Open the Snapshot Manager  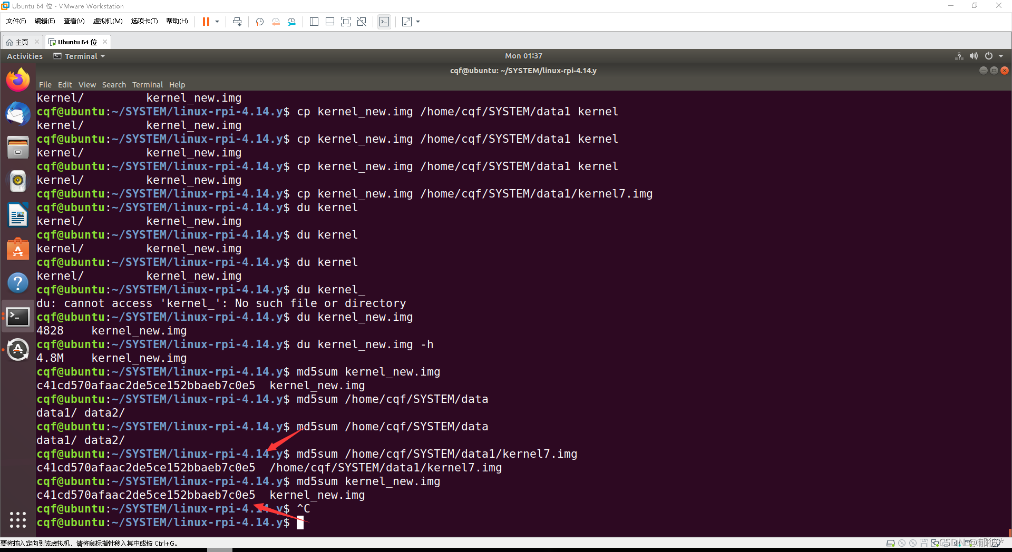point(291,22)
